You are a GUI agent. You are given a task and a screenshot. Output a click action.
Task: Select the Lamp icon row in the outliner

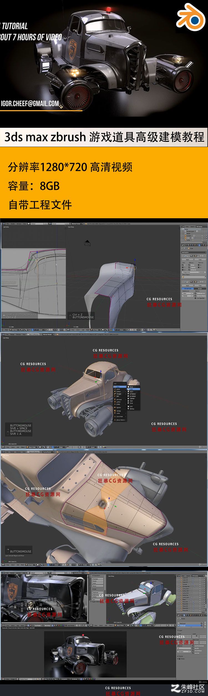click(185, 240)
